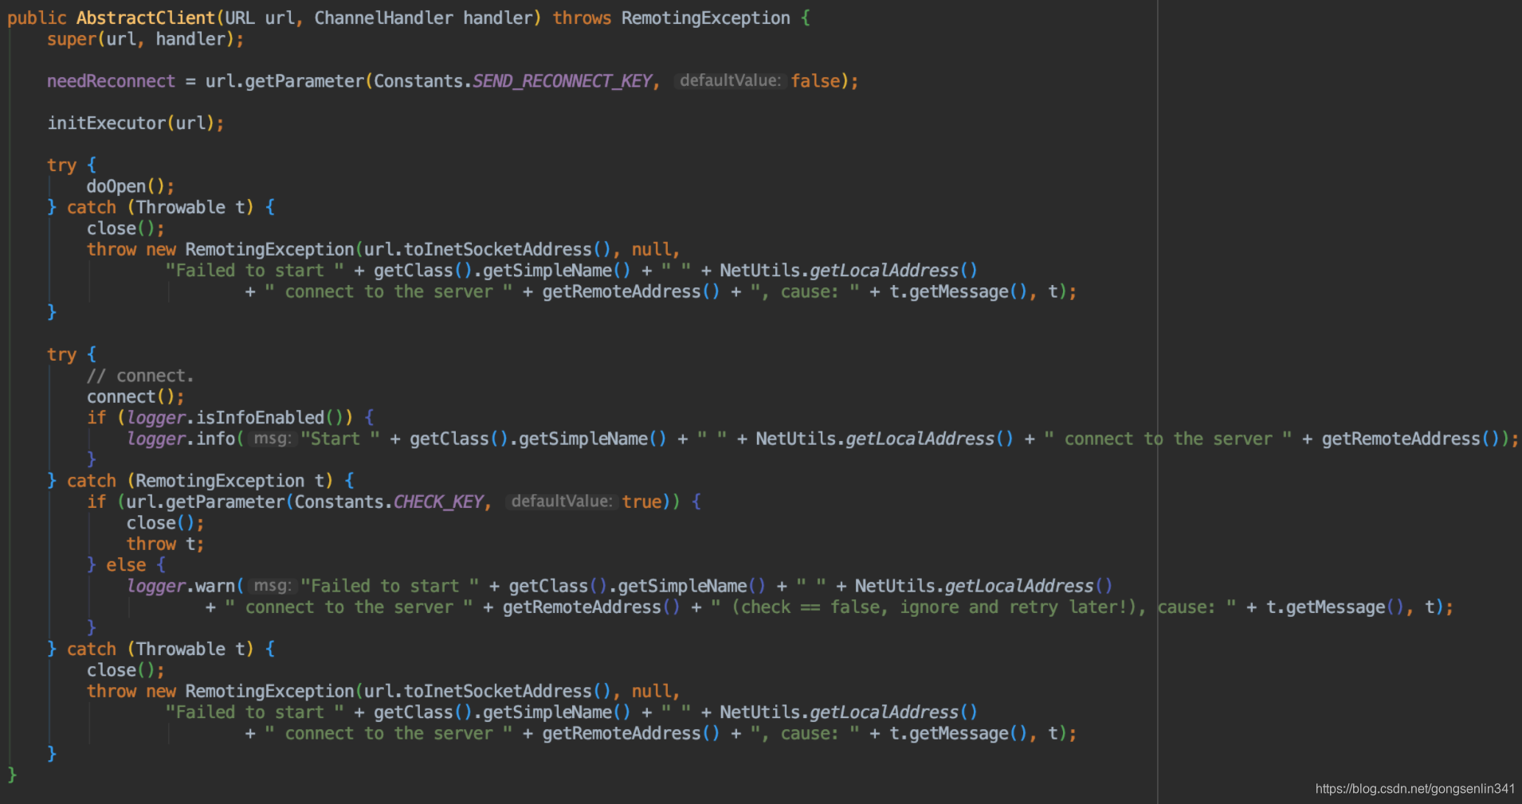Click the first close() call after doOpen
Viewport: 1522px width, 804px height.
coord(125,228)
